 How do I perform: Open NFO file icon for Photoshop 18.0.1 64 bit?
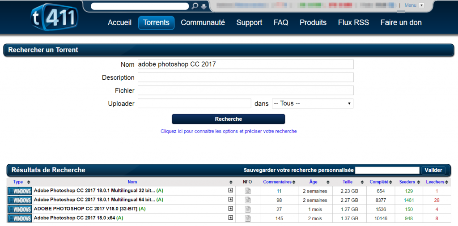click(x=248, y=200)
